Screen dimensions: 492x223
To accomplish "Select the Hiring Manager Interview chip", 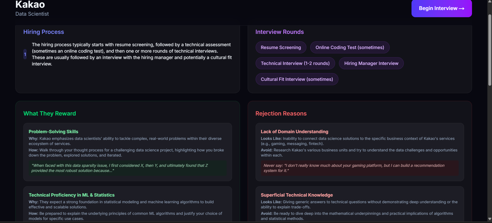I will pyautogui.click(x=371, y=63).
